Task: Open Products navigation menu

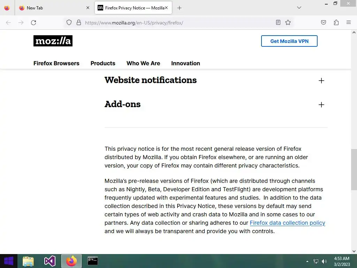Action: point(103,64)
